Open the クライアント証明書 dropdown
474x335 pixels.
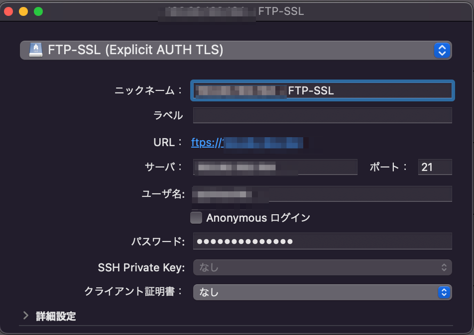click(322, 292)
